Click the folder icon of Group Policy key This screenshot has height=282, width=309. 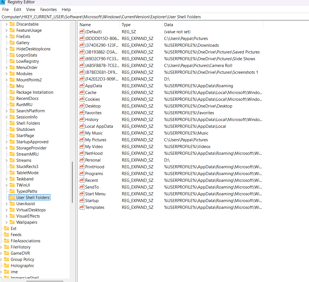(x=7, y=259)
